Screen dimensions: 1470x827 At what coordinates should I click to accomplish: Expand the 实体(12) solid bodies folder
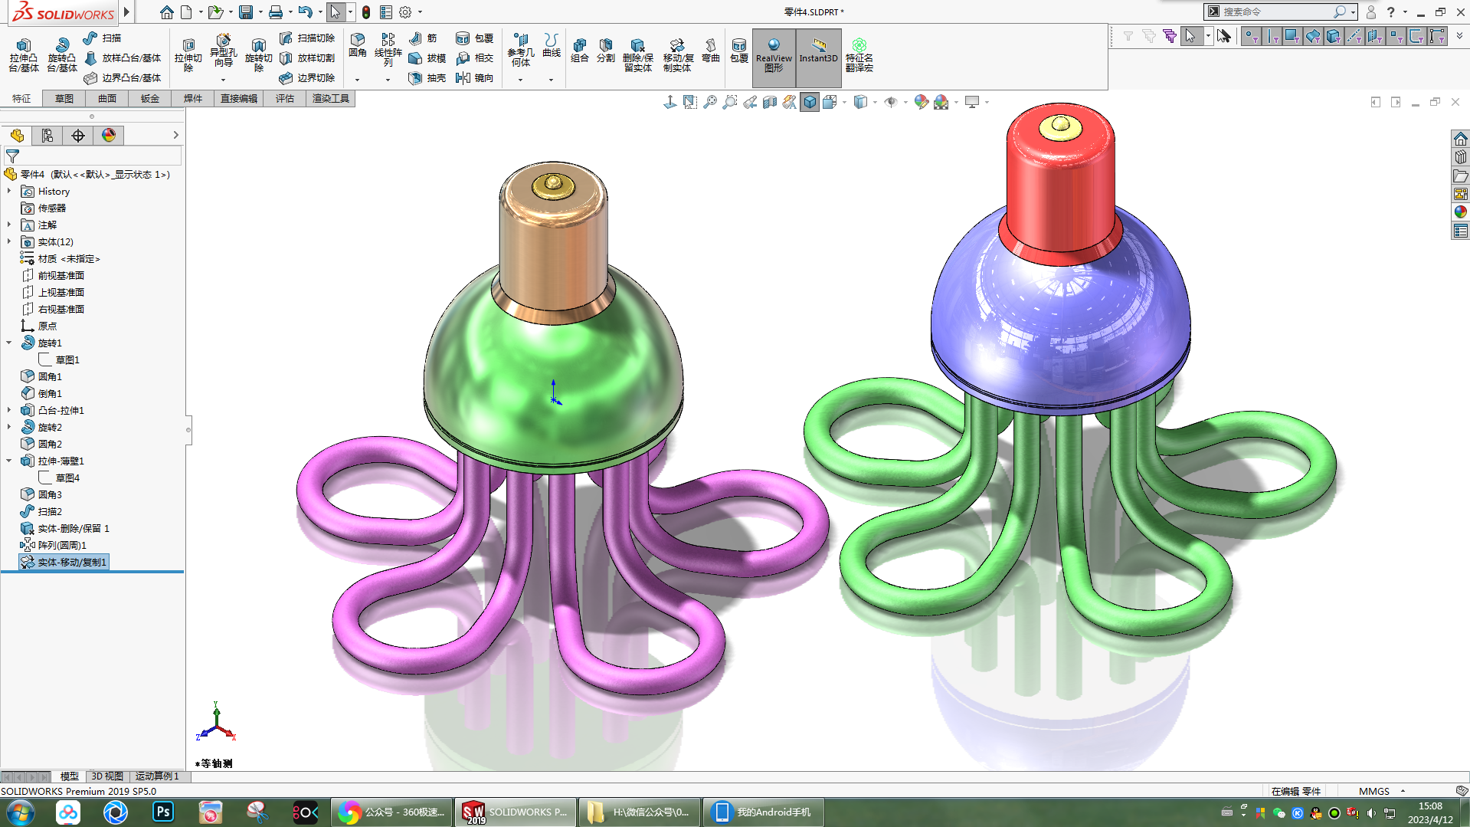[9, 242]
